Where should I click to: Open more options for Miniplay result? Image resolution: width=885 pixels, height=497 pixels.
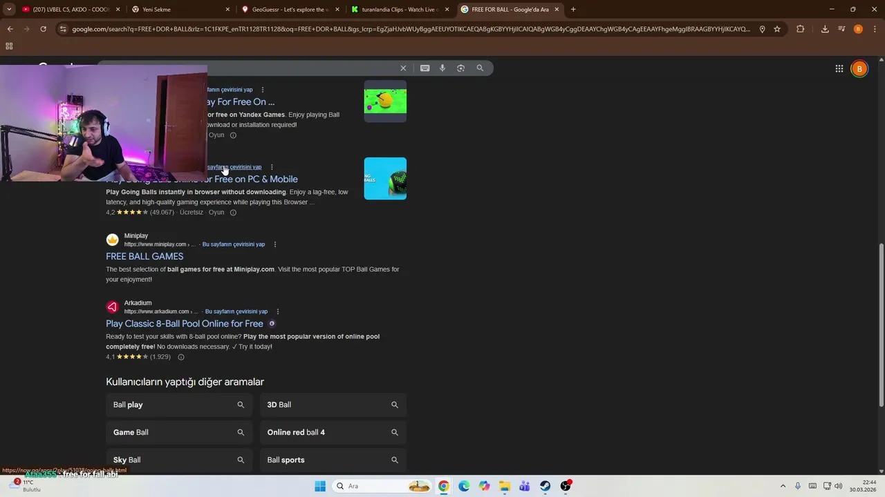pyautogui.click(x=275, y=244)
